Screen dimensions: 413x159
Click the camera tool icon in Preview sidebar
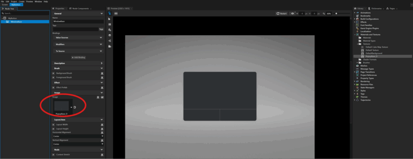point(110,46)
